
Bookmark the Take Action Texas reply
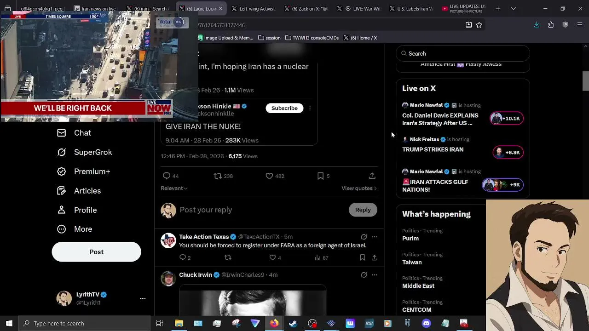tap(362, 258)
